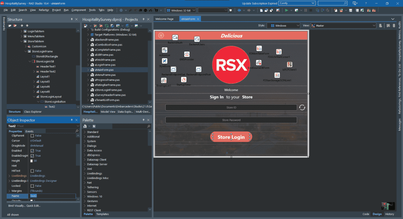Switch to the Welcome Page tab
The height and width of the screenshot is (219, 403).
click(164, 19)
